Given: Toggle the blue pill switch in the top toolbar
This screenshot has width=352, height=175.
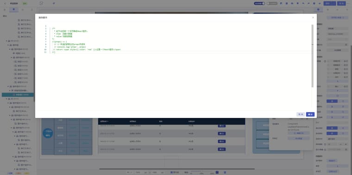Looking at the screenshot, I should 259,3.
